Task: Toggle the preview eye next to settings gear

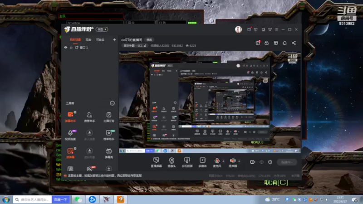Action: tap(261, 162)
